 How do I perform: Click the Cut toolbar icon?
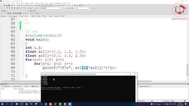17,5
